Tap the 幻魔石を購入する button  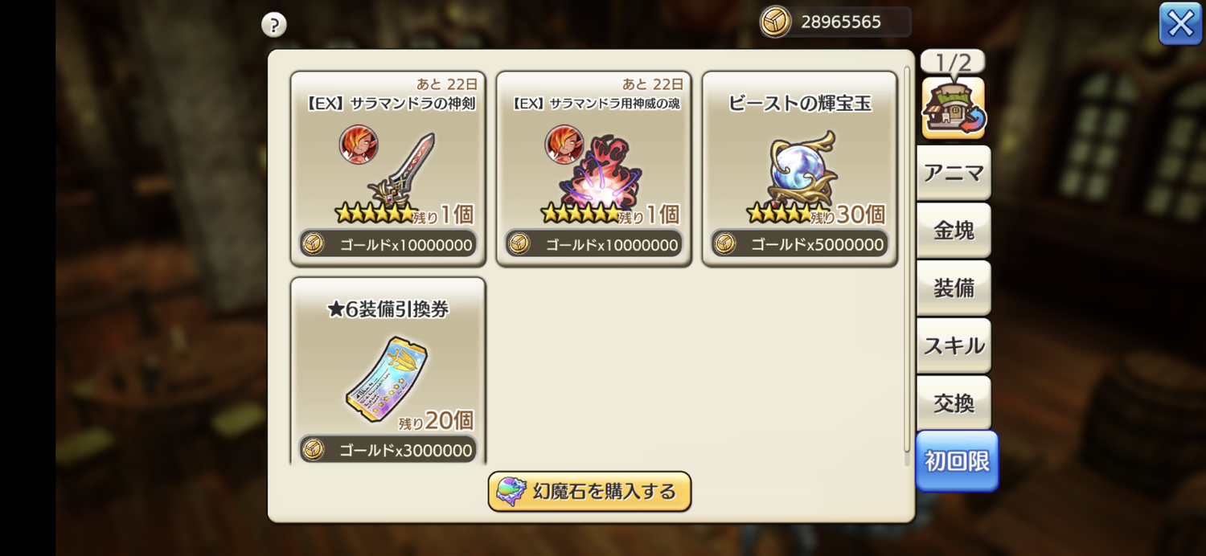tap(589, 492)
